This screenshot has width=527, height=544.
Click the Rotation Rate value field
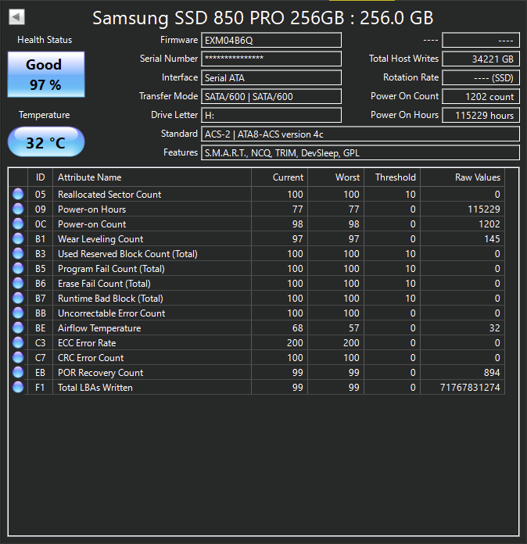(481, 77)
